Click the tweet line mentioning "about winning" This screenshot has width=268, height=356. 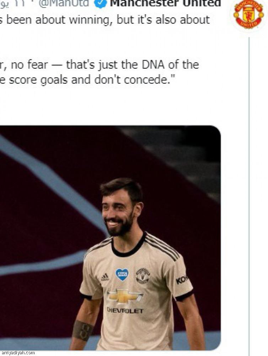pyautogui.click(x=107, y=20)
